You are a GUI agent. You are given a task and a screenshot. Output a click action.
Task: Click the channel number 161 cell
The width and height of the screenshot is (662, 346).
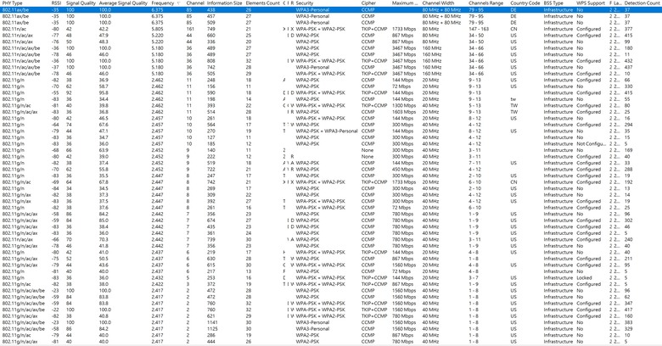(190, 29)
